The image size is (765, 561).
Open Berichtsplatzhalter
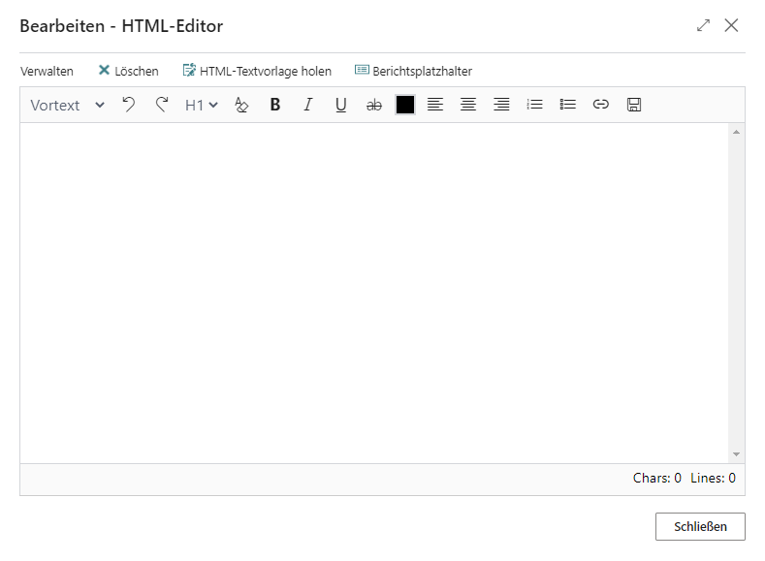(413, 71)
